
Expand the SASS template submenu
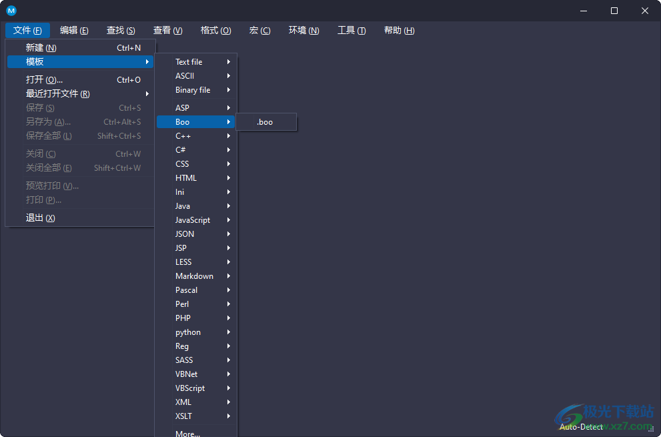[x=196, y=360]
